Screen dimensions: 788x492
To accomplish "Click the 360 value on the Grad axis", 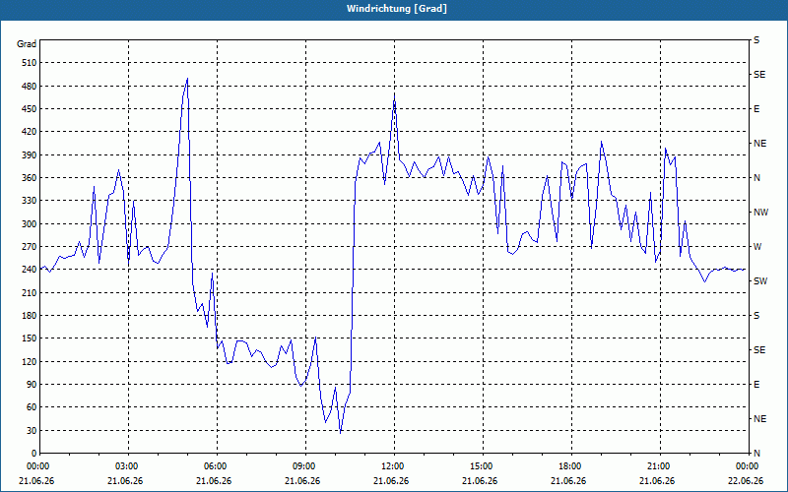I will tap(30, 178).
